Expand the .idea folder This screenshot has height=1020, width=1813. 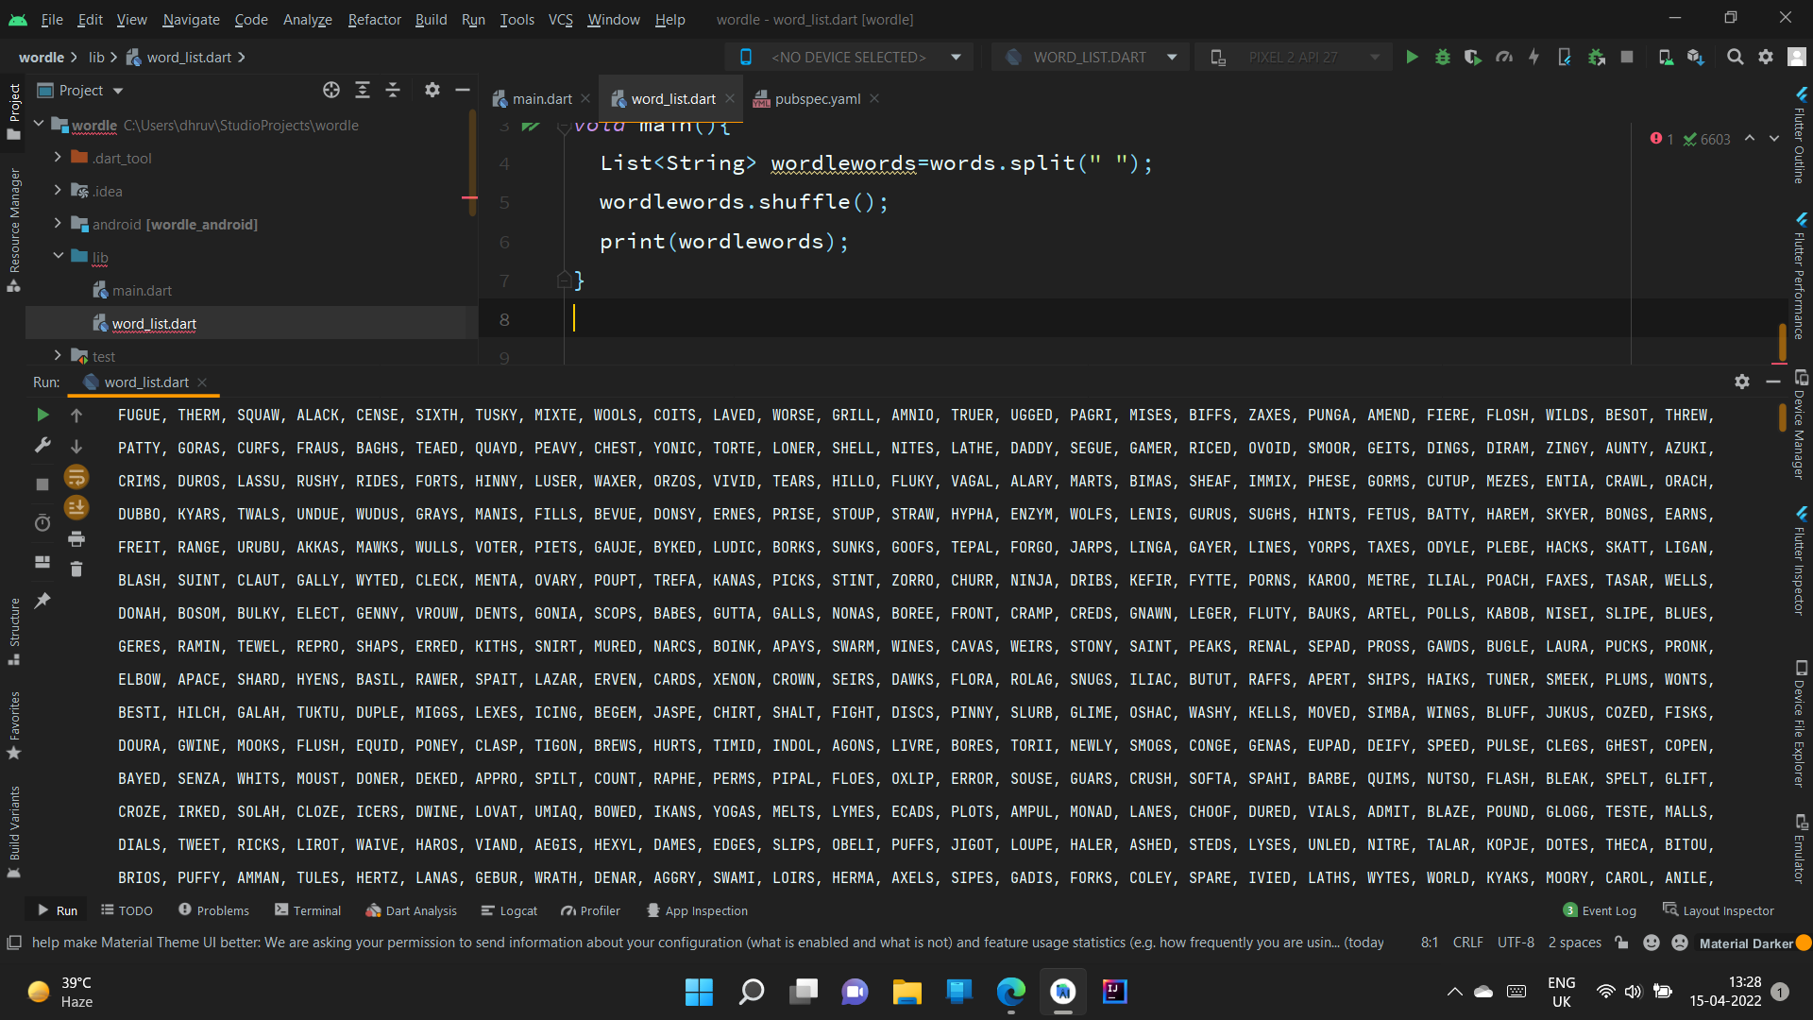click(x=58, y=191)
